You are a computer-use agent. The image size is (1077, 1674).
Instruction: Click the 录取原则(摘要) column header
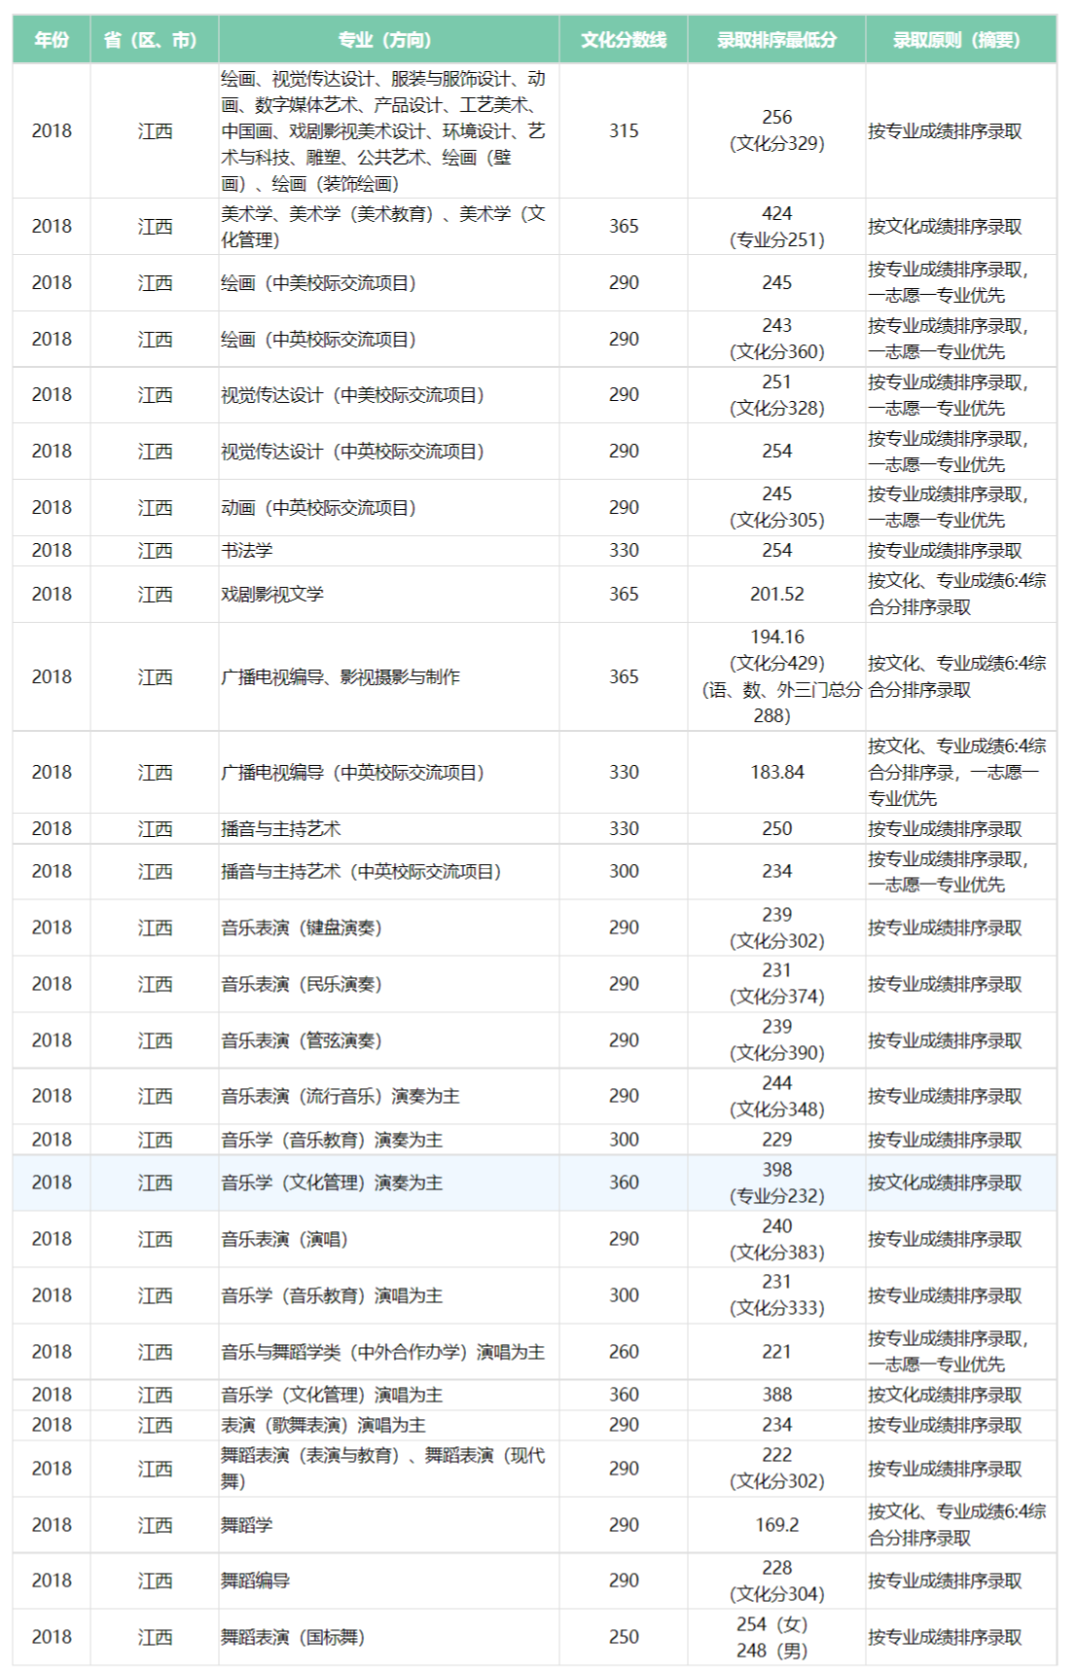pyautogui.click(x=960, y=40)
